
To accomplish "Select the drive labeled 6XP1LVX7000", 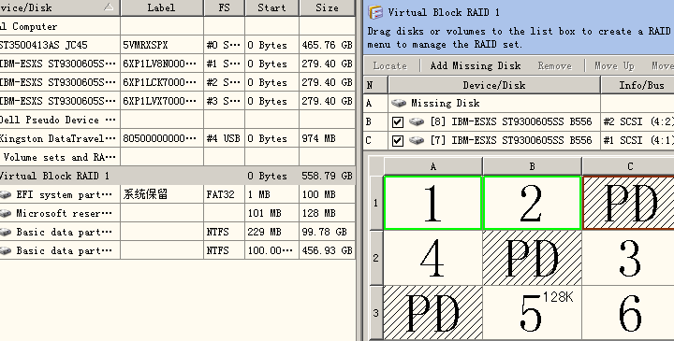I will pos(178,101).
